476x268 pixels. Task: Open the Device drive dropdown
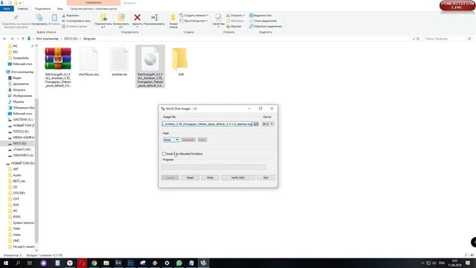tap(268, 124)
